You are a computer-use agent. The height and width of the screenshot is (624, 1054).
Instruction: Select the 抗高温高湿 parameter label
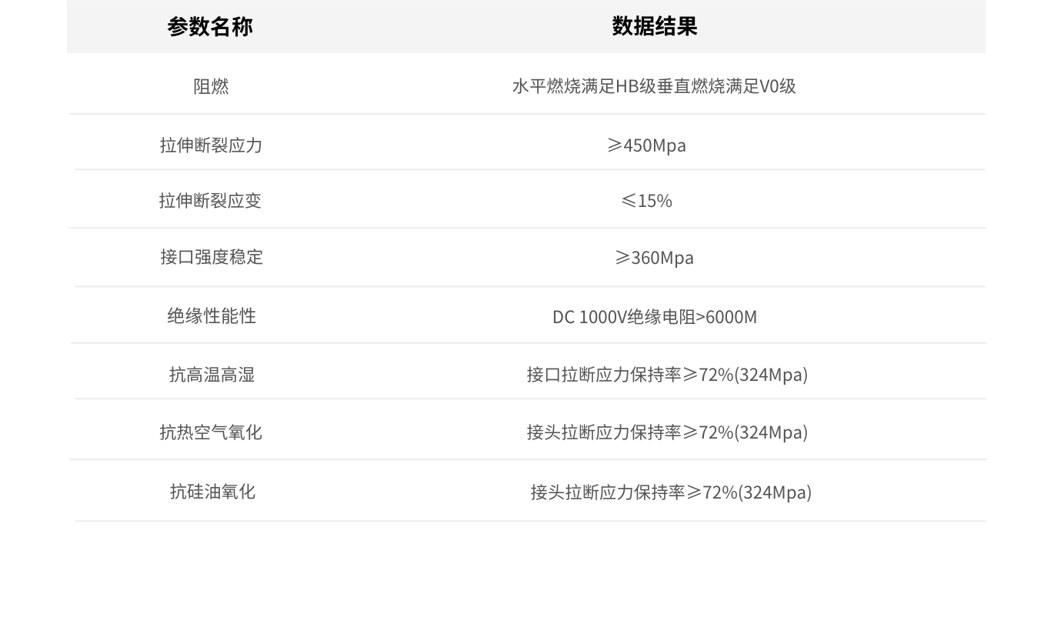(x=212, y=375)
